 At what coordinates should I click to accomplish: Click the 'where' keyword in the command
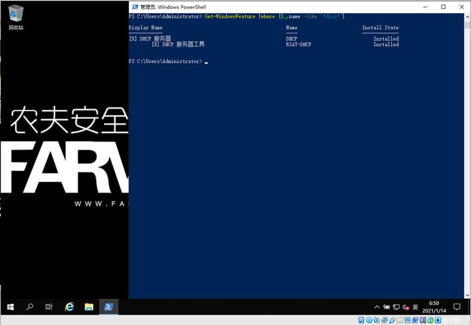[268, 16]
